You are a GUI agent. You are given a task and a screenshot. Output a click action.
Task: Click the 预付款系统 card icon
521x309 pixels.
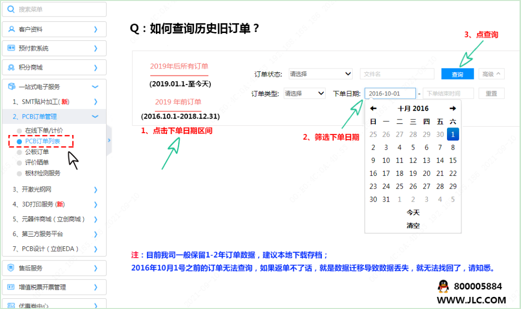[x=12, y=48]
